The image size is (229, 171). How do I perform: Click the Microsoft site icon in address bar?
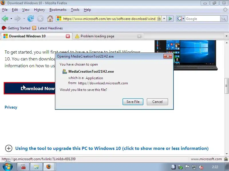click(x=59, y=19)
